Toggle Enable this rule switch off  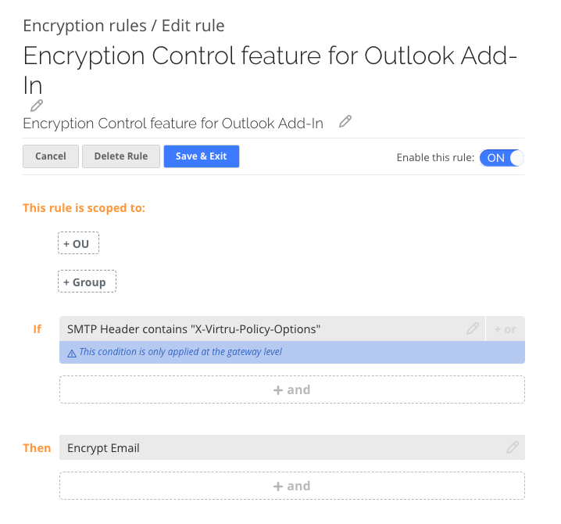(502, 158)
